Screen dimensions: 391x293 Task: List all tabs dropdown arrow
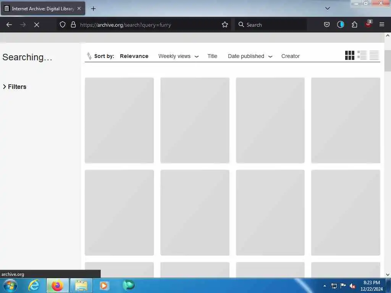[328, 8]
